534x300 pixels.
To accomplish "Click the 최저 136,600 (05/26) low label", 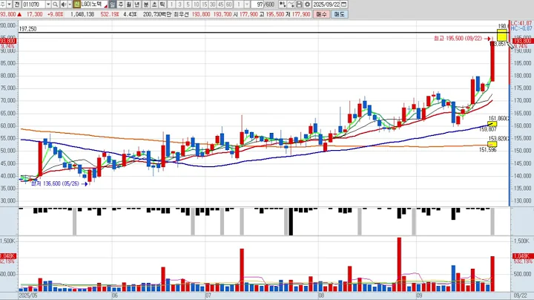I will [55, 183].
